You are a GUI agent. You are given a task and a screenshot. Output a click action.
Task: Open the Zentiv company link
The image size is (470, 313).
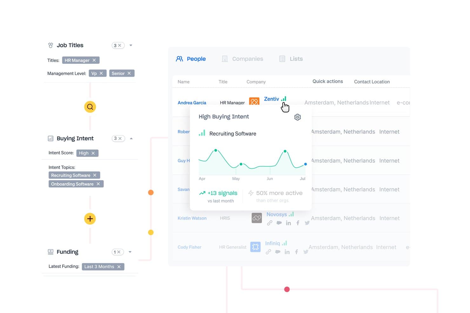272,99
